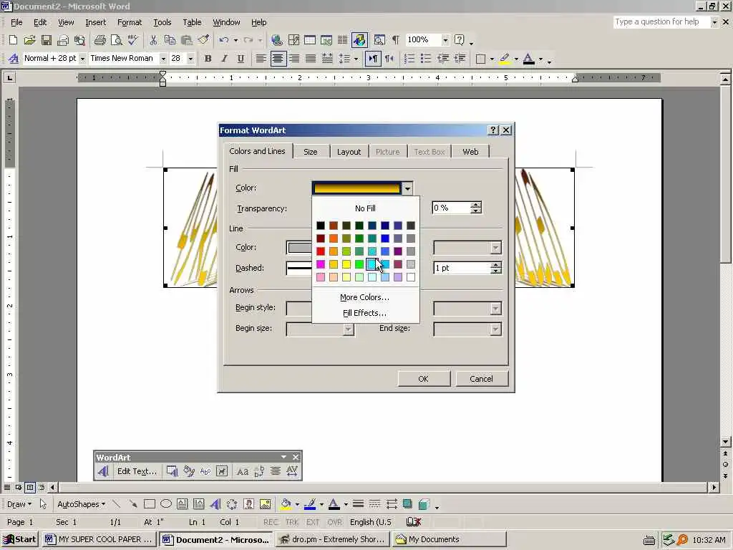Click the Insert Table icon
733x550 pixels.
pos(310,40)
